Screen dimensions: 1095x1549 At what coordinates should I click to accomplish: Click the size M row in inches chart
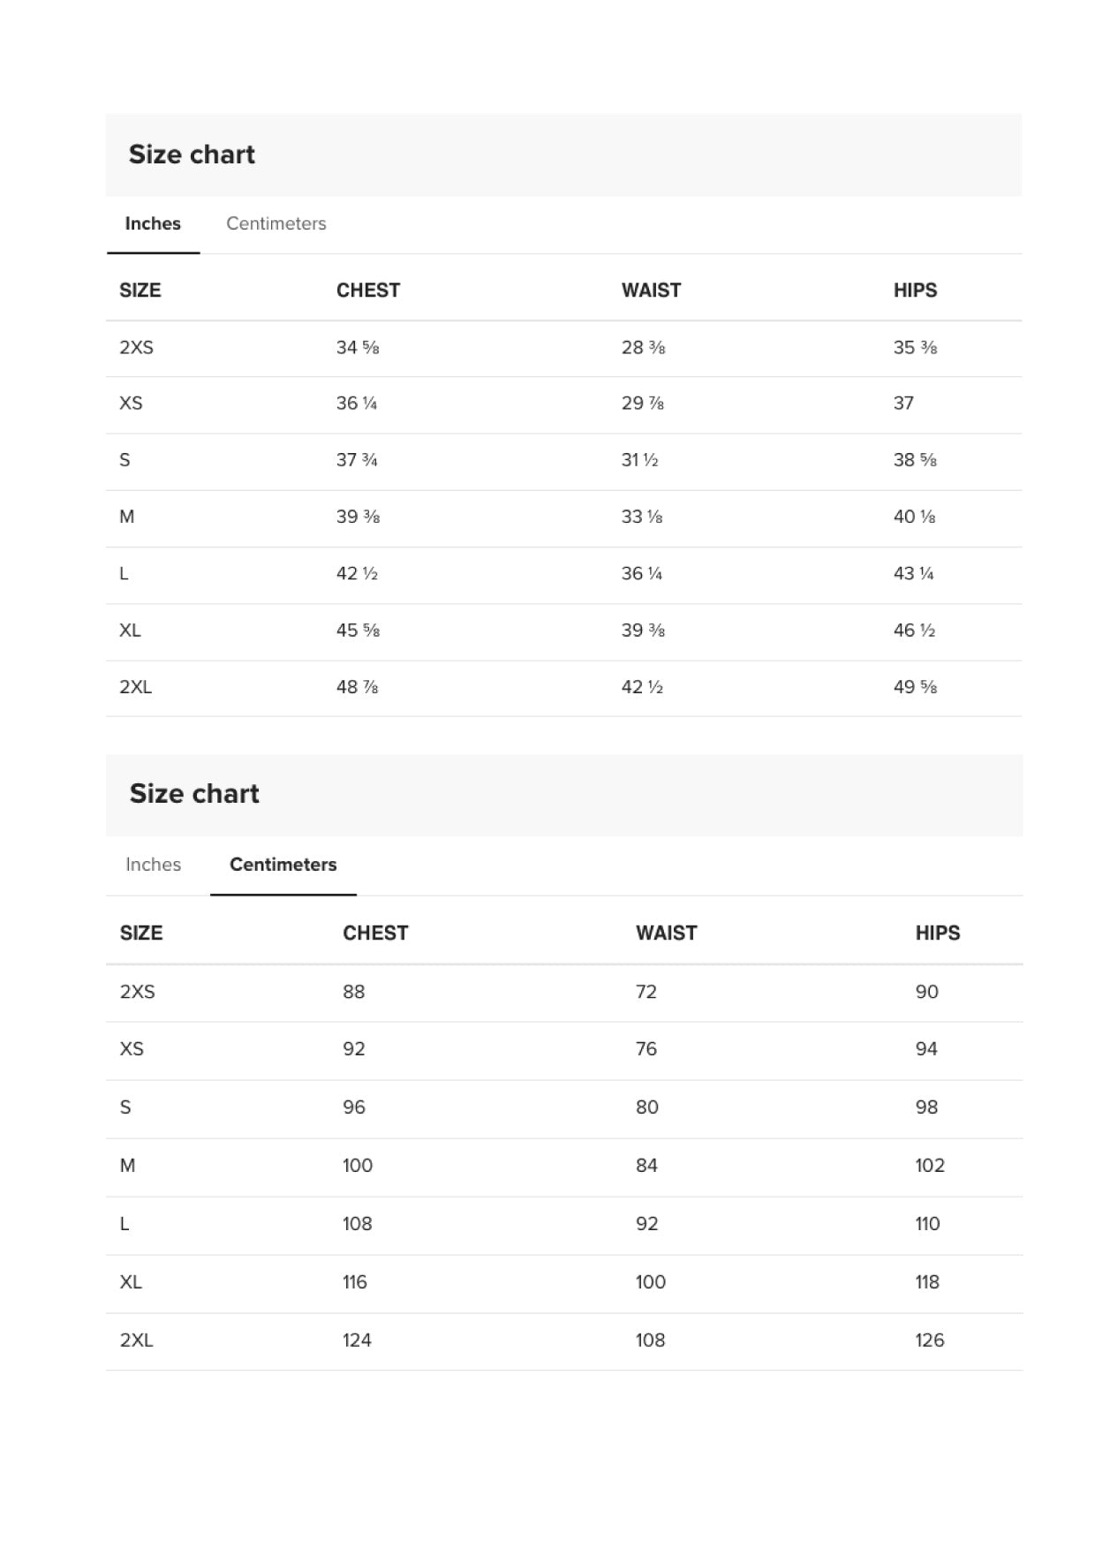(x=129, y=518)
